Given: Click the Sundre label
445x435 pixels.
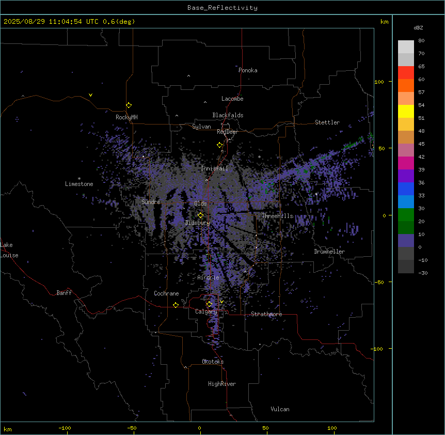Looking at the screenshot, I should (x=151, y=202).
